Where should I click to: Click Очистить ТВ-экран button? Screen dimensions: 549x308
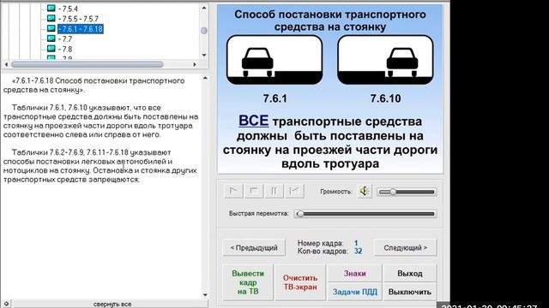[300, 282]
